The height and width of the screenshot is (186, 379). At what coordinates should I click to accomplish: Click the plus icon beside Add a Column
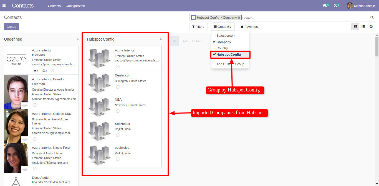tap(175, 41)
